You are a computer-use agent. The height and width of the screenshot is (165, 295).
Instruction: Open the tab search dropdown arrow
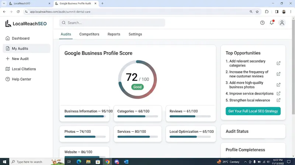(x=4, y=3)
